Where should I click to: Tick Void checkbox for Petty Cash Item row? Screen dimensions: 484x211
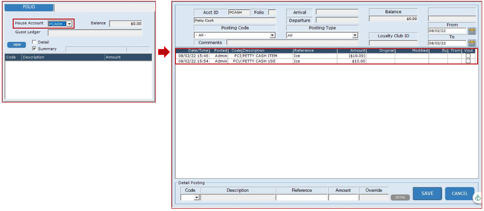[x=468, y=56]
